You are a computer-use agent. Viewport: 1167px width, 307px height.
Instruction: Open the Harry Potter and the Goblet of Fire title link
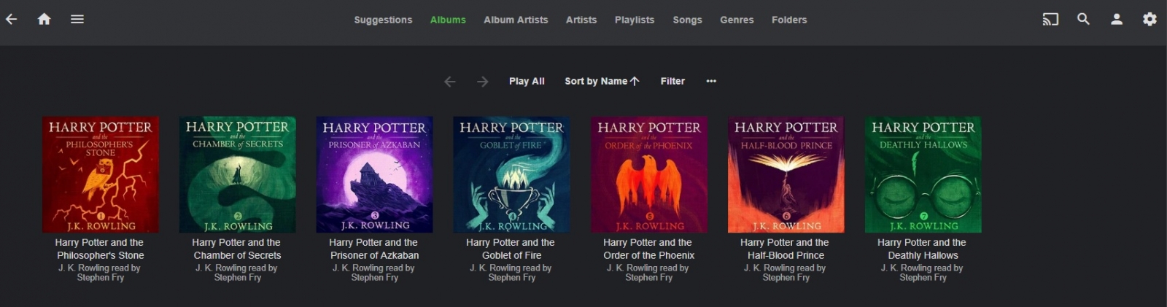coord(511,249)
